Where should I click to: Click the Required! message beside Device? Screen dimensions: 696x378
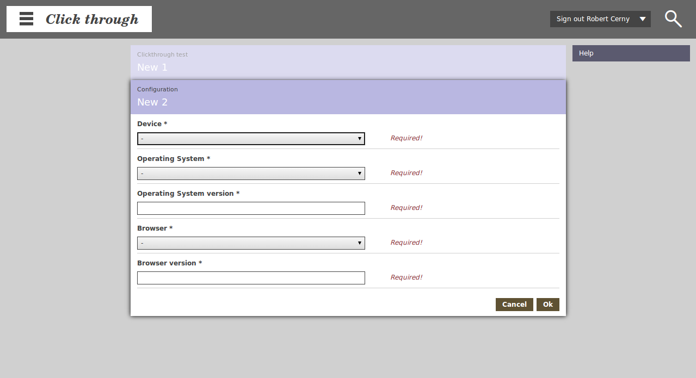tap(406, 138)
